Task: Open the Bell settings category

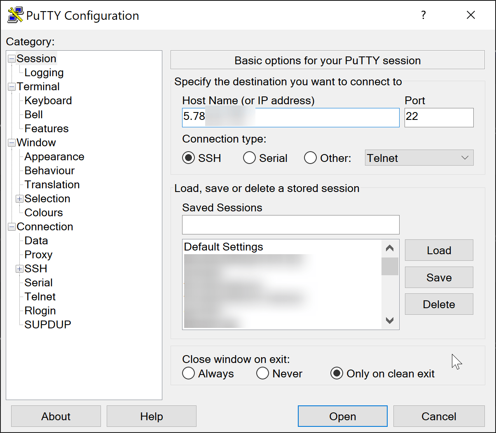Action: coord(34,115)
